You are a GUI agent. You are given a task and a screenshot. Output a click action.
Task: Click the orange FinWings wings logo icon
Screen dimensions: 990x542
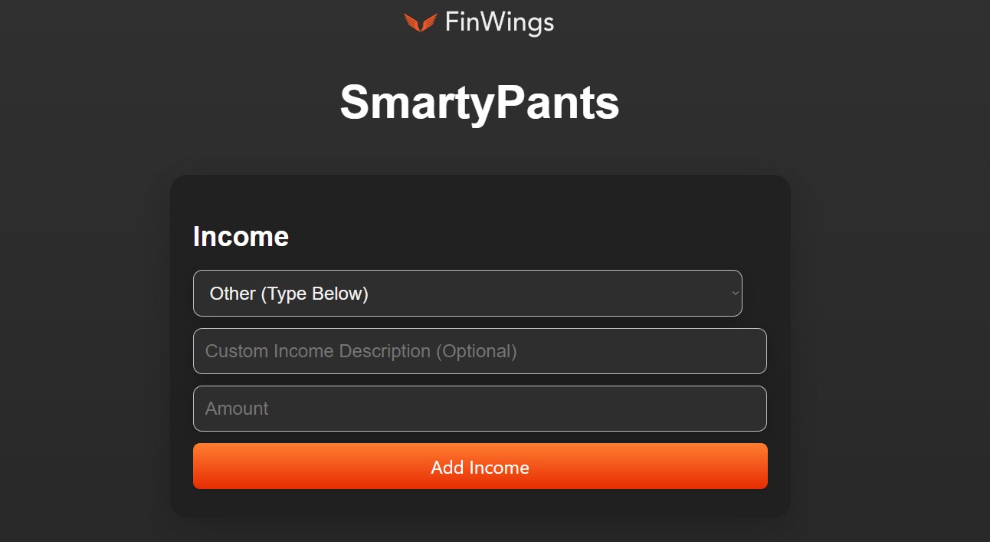coord(421,23)
